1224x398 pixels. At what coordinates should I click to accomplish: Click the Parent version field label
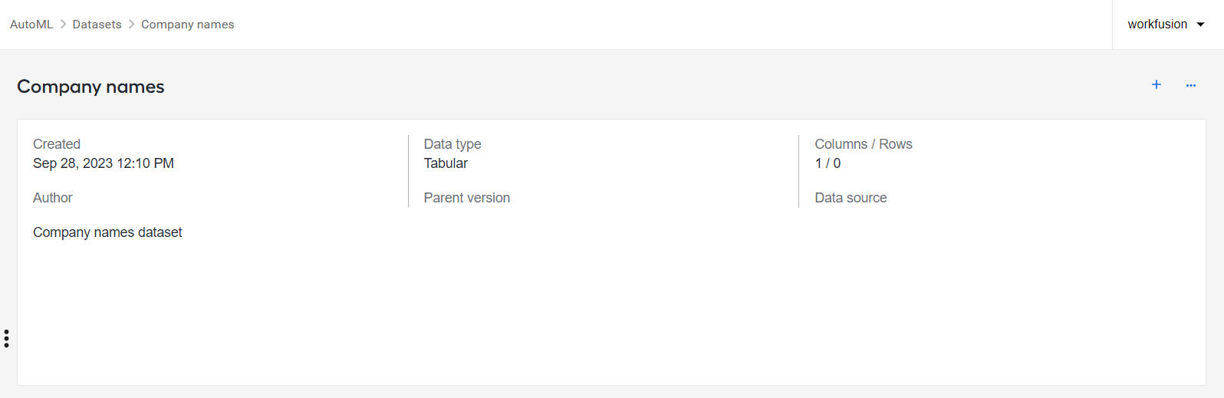(x=466, y=198)
